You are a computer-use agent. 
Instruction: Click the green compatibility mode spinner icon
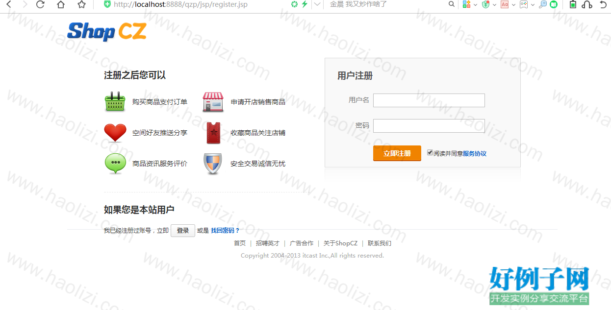[x=294, y=4]
